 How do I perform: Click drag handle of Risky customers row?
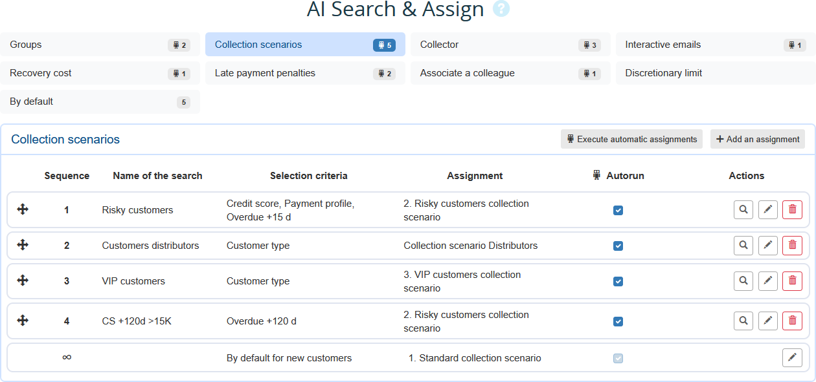[x=23, y=209]
